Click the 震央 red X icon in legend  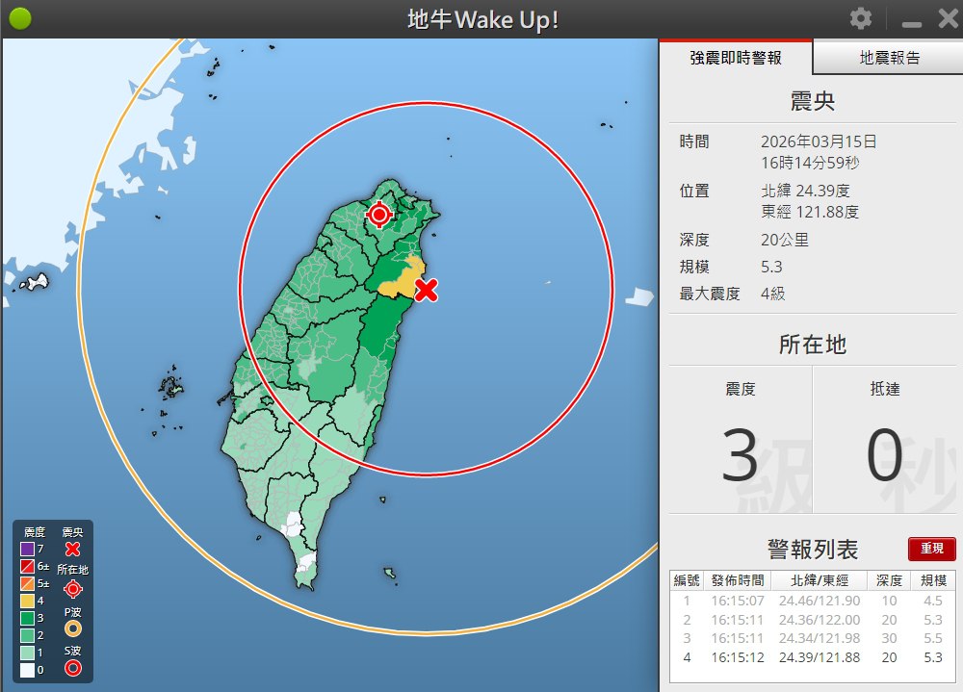click(72, 549)
